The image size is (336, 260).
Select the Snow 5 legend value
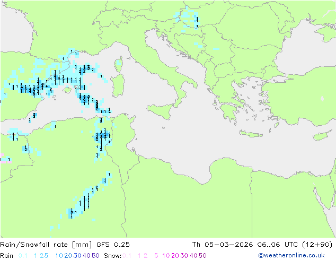tap(156, 256)
